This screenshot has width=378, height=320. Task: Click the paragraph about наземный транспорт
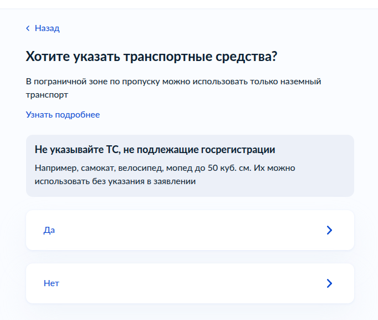click(173, 88)
